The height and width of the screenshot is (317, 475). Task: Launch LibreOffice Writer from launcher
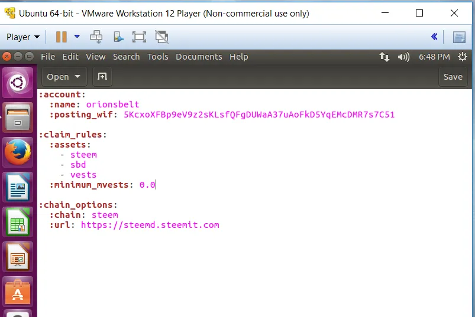pyautogui.click(x=18, y=187)
